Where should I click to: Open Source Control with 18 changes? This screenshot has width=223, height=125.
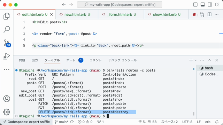tap(7, 43)
